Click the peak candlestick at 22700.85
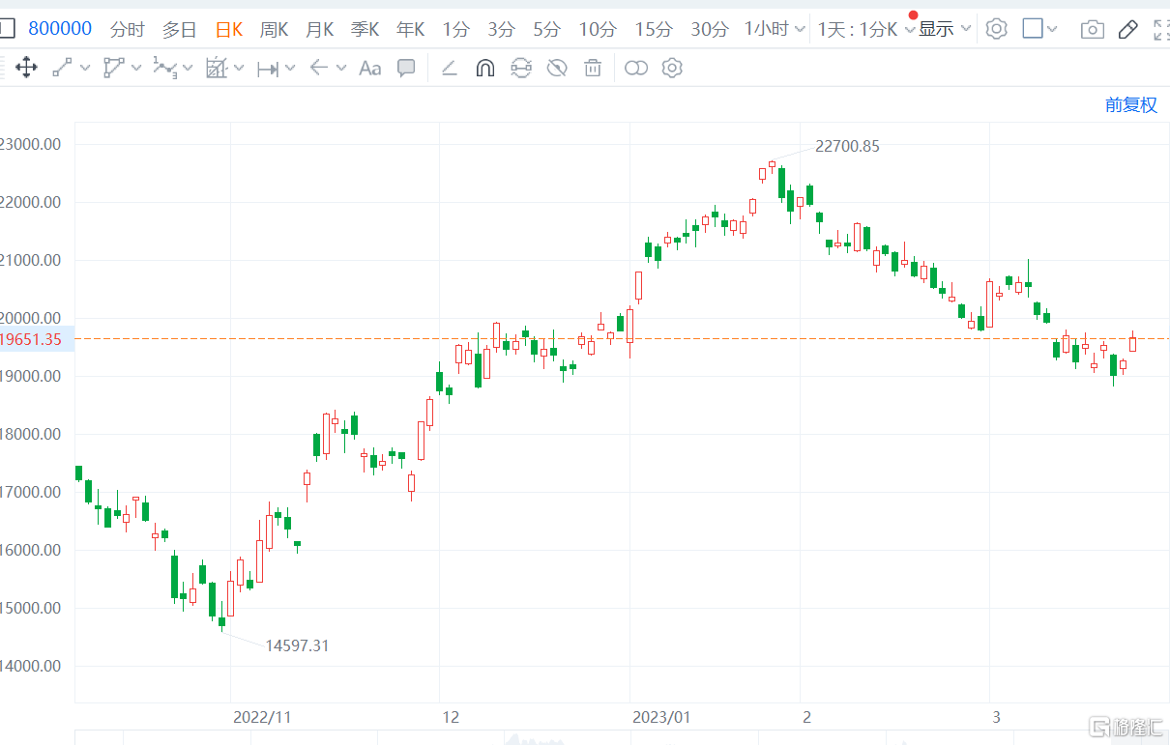Image resolution: width=1170 pixels, height=745 pixels. [772, 165]
